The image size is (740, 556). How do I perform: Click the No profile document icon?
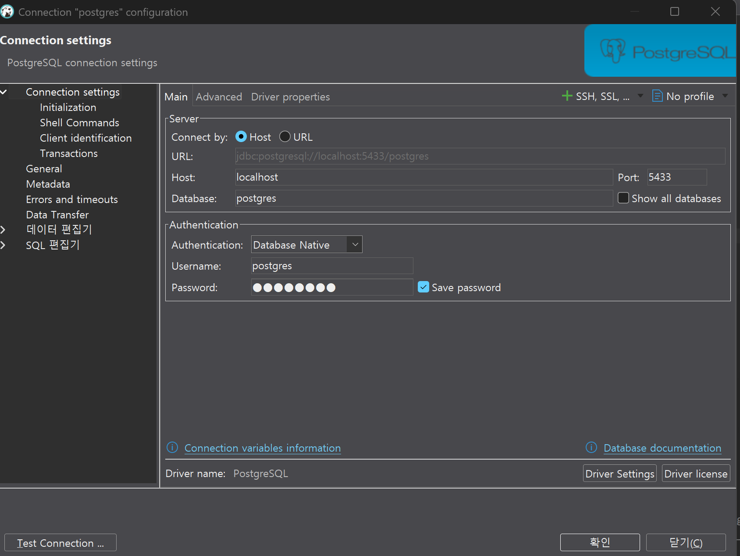click(657, 96)
